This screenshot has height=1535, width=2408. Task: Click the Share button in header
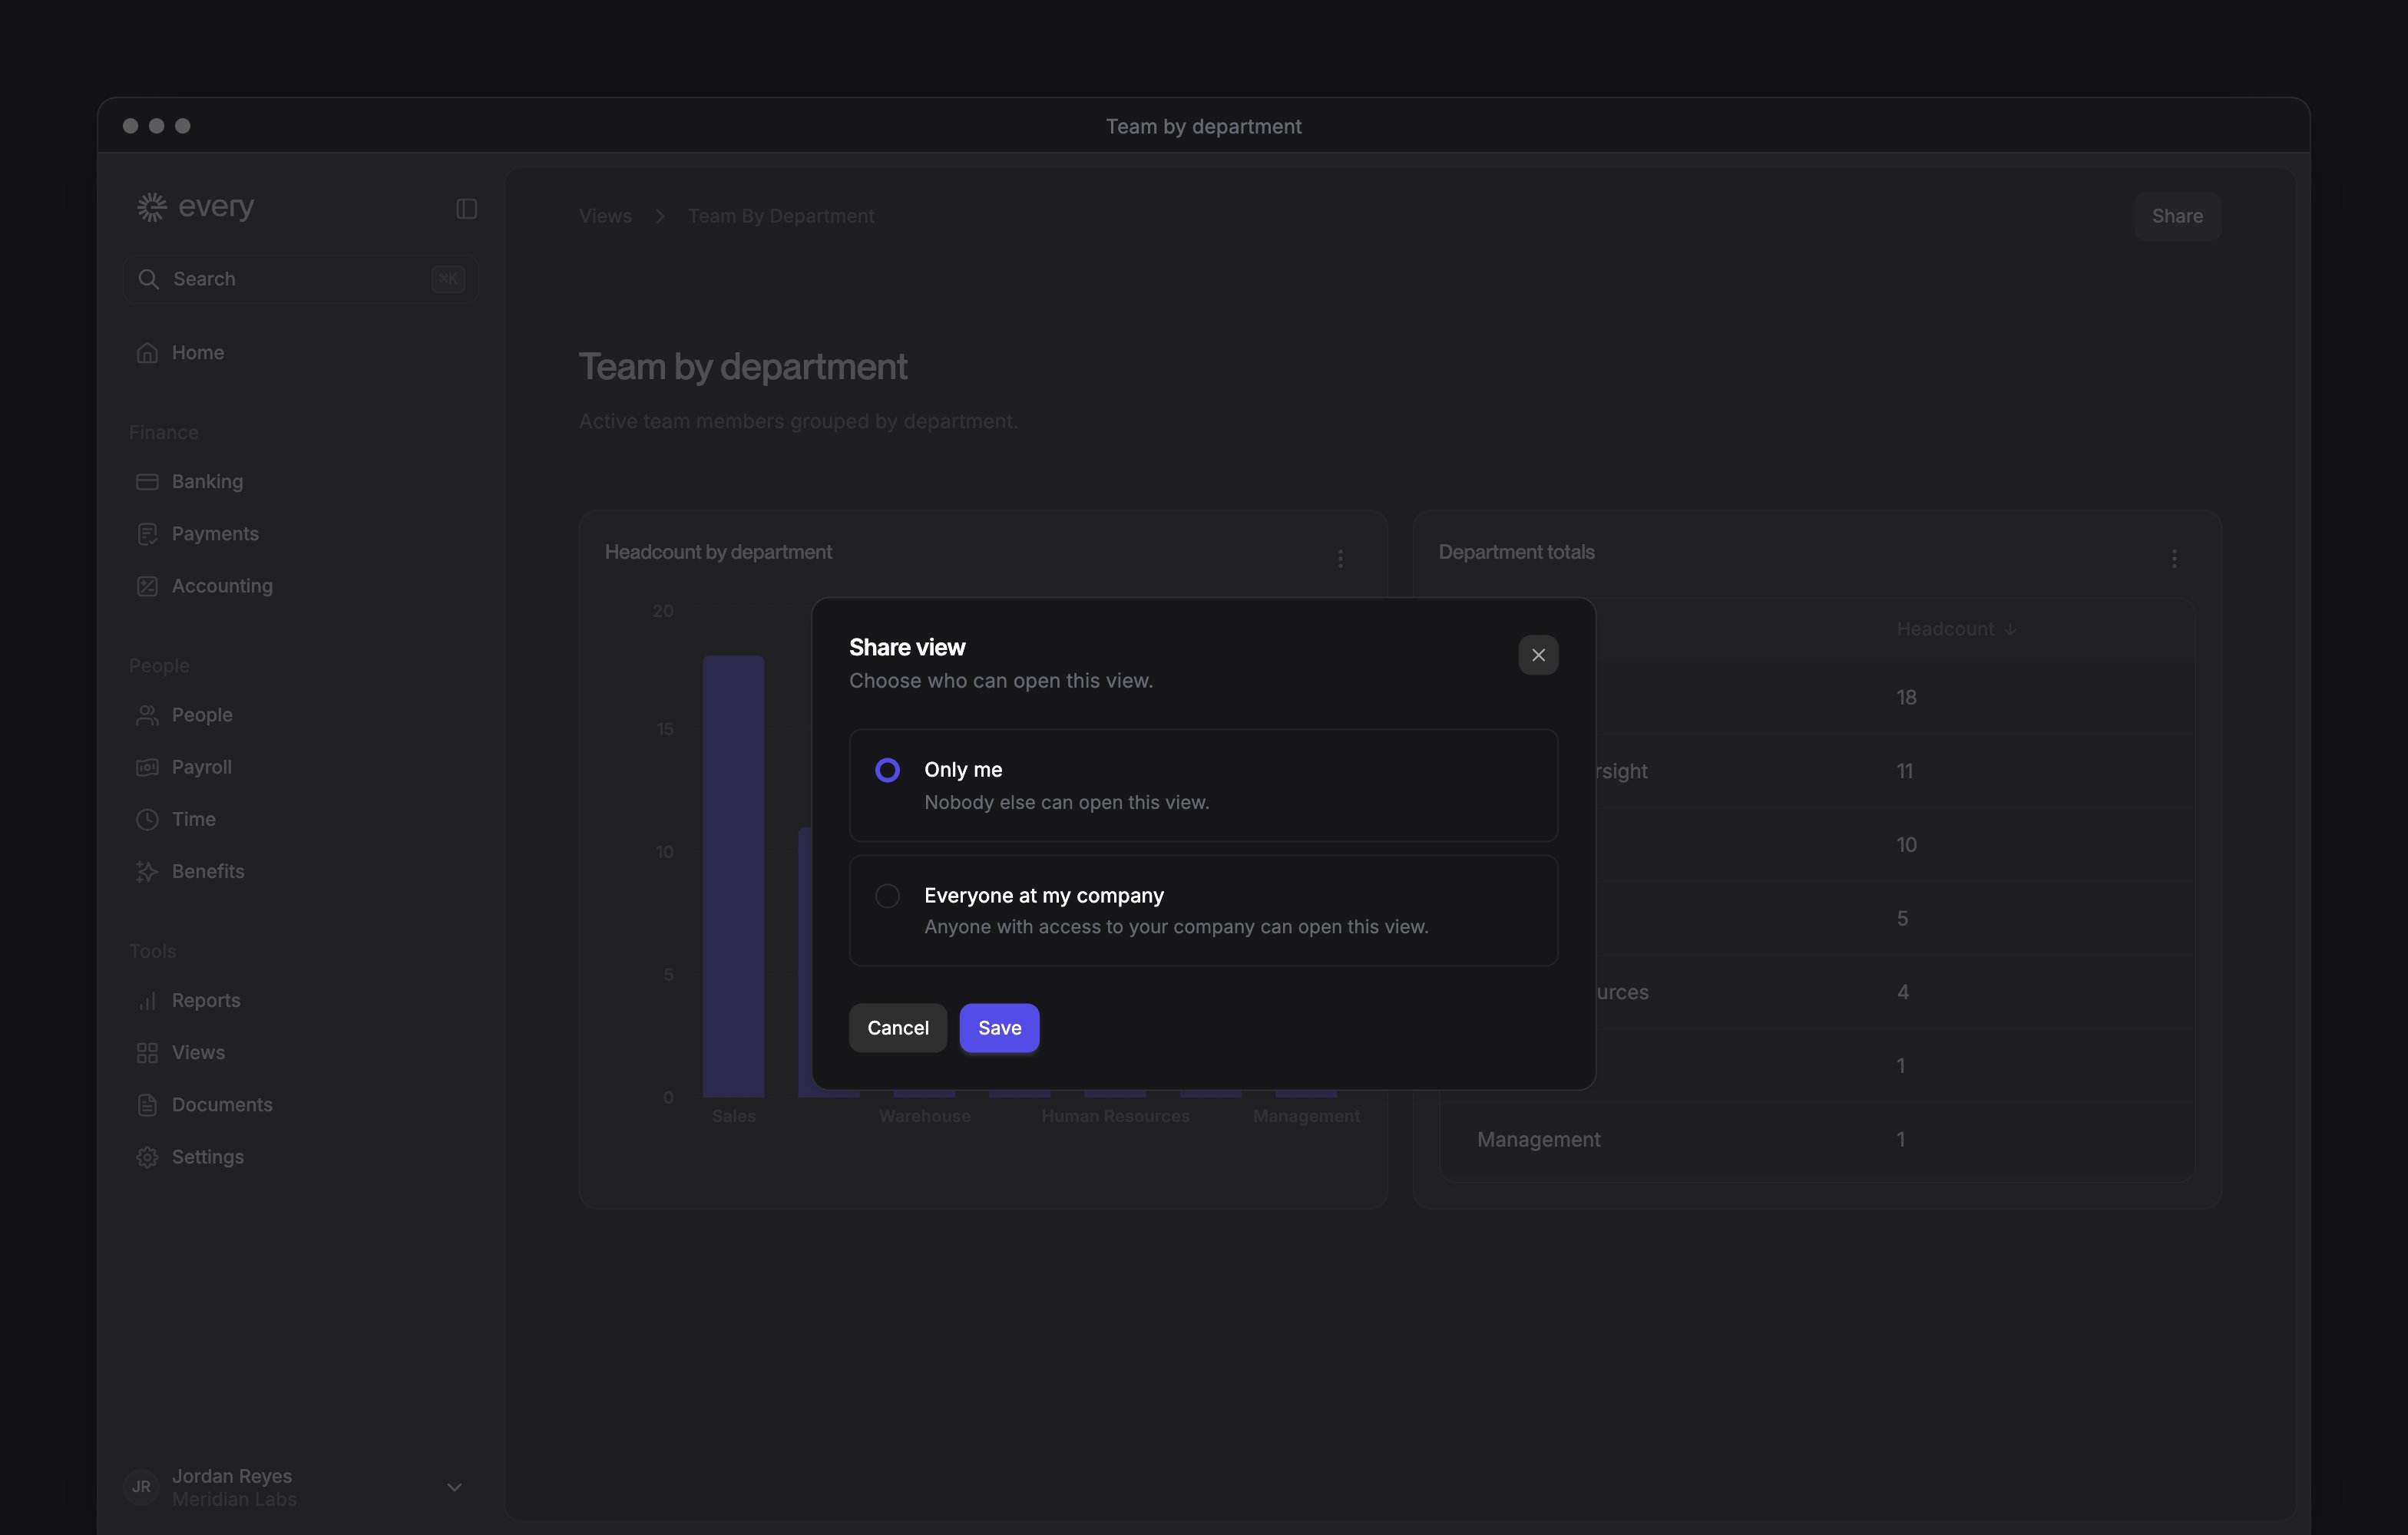point(2177,216)
